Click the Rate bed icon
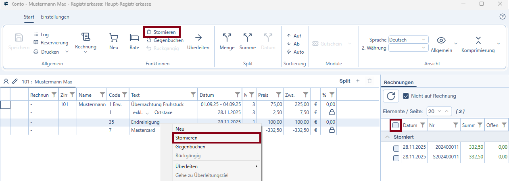This screenshot has height=181, width=509. point(134,38)
